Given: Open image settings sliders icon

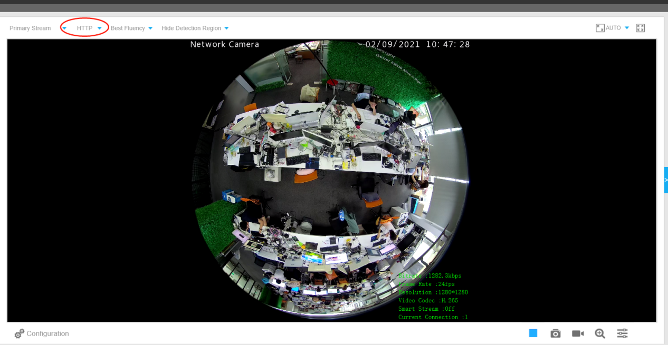Looking at the screenshot, I should pos(623,333).
